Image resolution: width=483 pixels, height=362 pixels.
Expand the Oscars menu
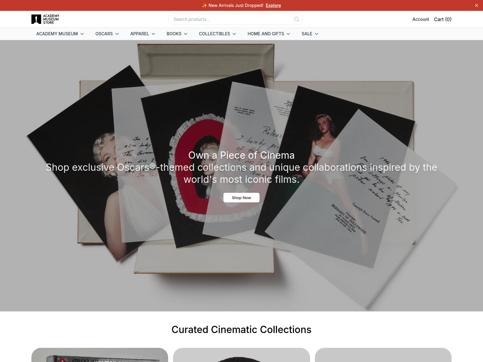pos(107,34)
